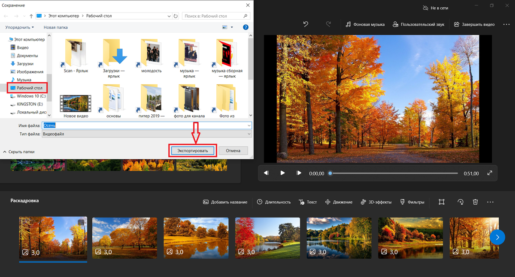The width and height of the screenshot is (515, 277).
Task: Select the first storyboard autumn park clip
Action: (x=53, y=238)
